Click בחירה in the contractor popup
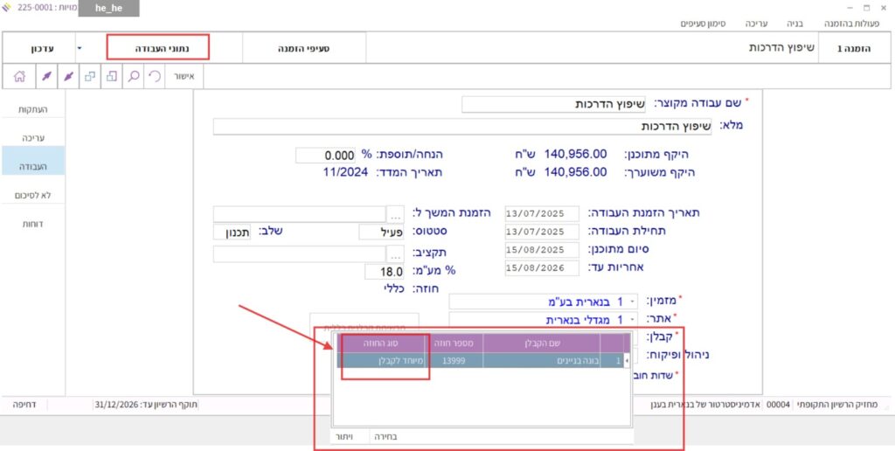Viewport: 895px width, 451px height. [385, 435]
